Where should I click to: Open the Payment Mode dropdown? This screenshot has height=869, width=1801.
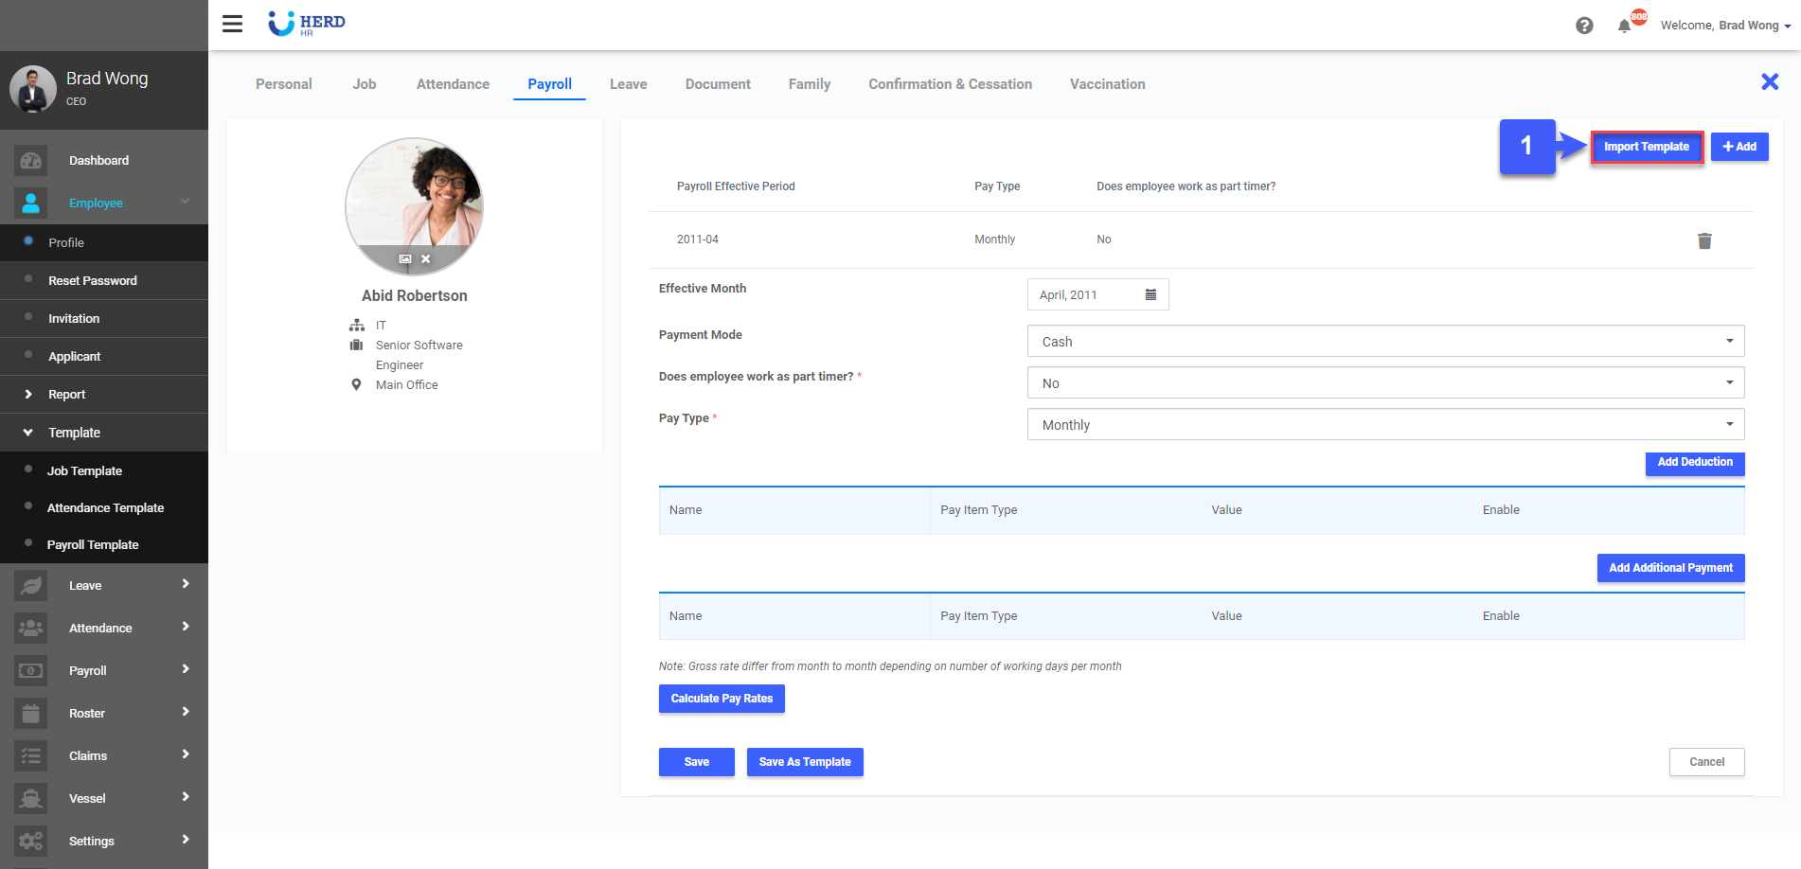point(1729,341)
